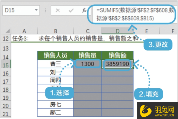Select row 12 header
The height and width of the screenshot is (119, 178).
click(6, 39)
